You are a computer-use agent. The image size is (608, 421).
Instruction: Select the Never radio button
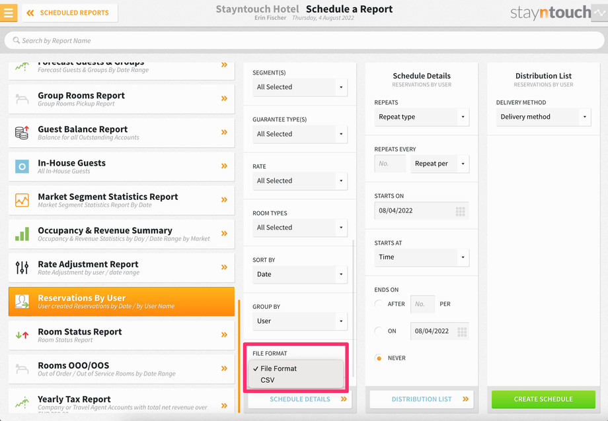coord(379,358)
